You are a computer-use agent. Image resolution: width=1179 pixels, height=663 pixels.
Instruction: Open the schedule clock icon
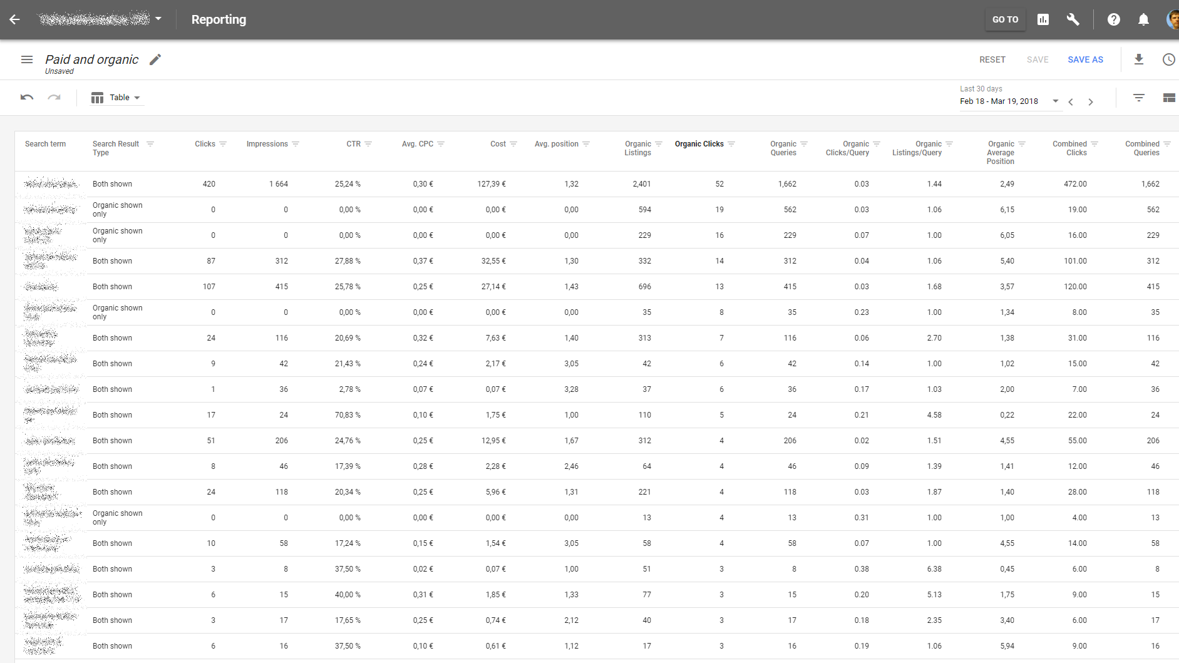tap(1168, 59)
